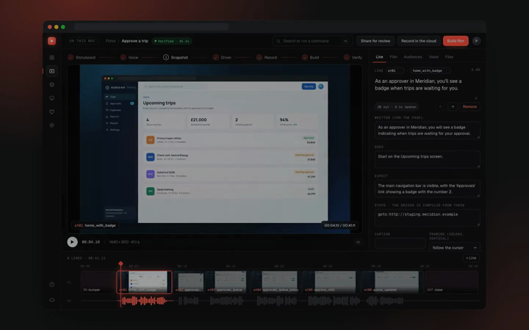Viewport: 529px width, 330px height.
Task: Click the Build film button
Action: point(456,41)
